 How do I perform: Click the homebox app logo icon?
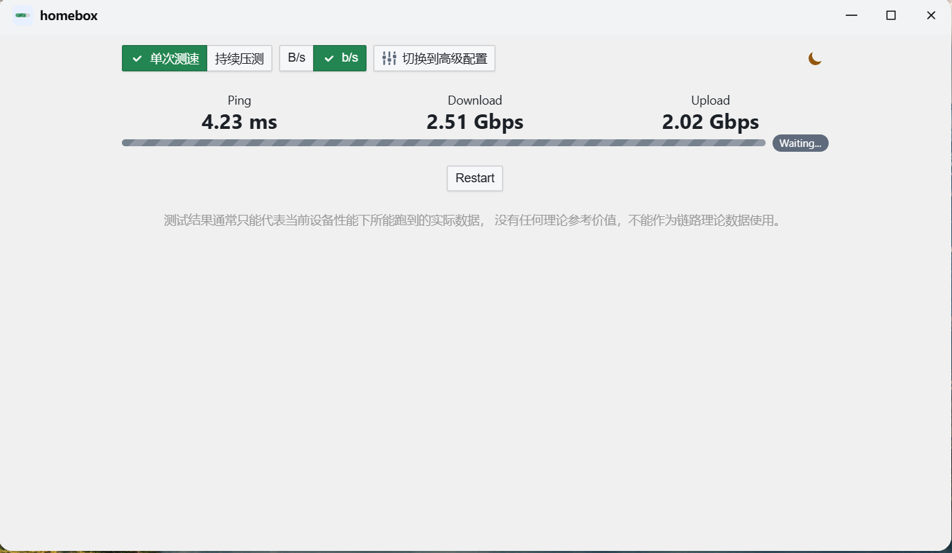(23, 15)
